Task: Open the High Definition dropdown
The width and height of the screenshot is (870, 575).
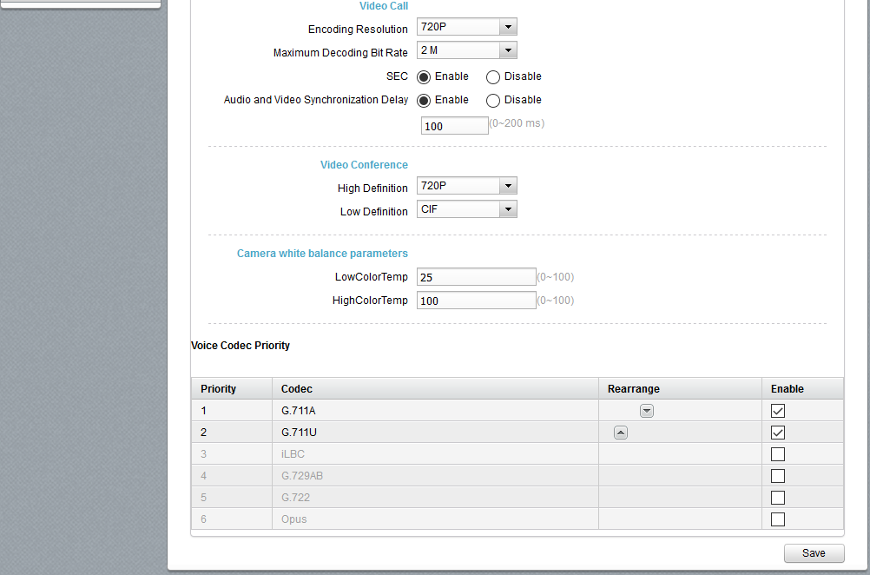Action: (466, 187)
